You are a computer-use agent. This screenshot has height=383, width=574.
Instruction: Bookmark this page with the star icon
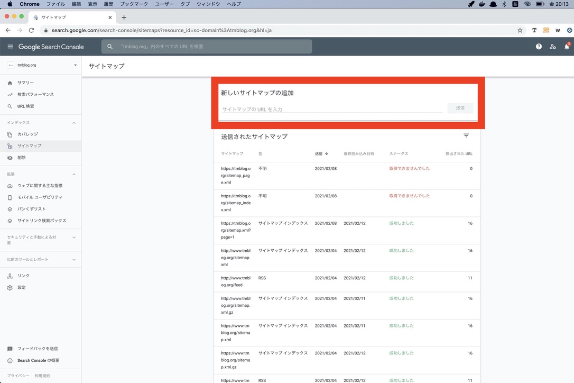point(520,31)
